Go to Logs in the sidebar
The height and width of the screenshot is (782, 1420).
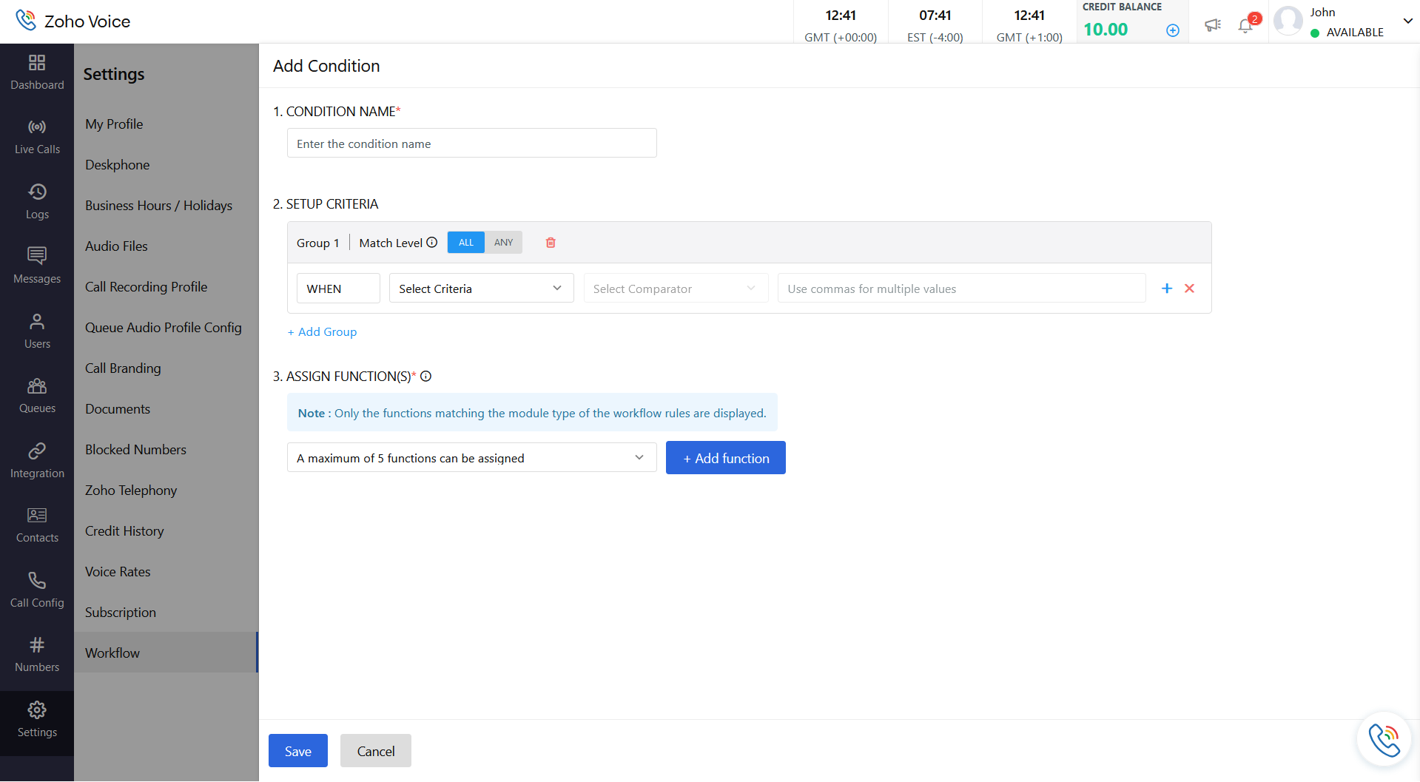coord(37,201)
